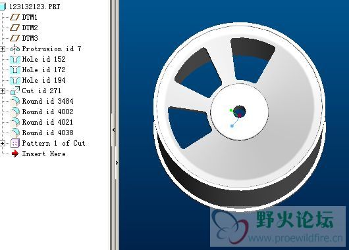Viewport: 349px width, 250px height.
Task: Click the Round id 3484 feature icon
Action: point(15,101)
